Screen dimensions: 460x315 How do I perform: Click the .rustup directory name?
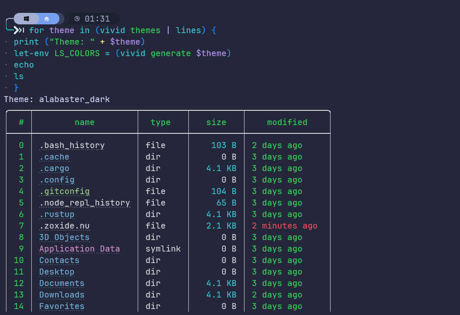point(57,214)
